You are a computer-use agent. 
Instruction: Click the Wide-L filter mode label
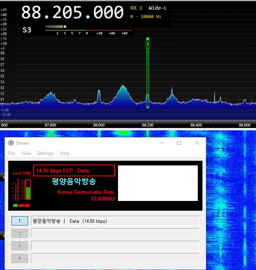pyautogui.click(x=158, y=8)
